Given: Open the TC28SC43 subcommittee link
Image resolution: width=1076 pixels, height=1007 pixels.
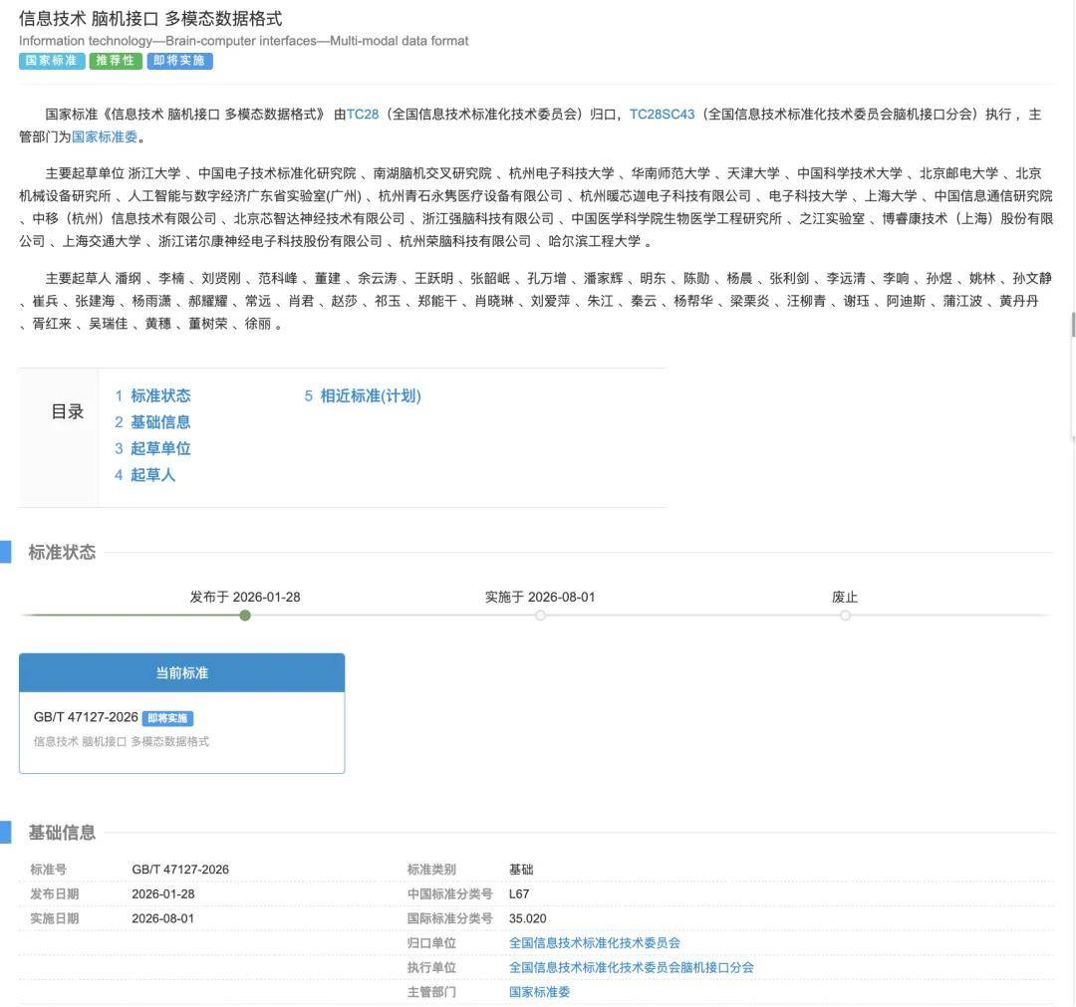Looking at the screenshot, I should (x=662, y=115).
